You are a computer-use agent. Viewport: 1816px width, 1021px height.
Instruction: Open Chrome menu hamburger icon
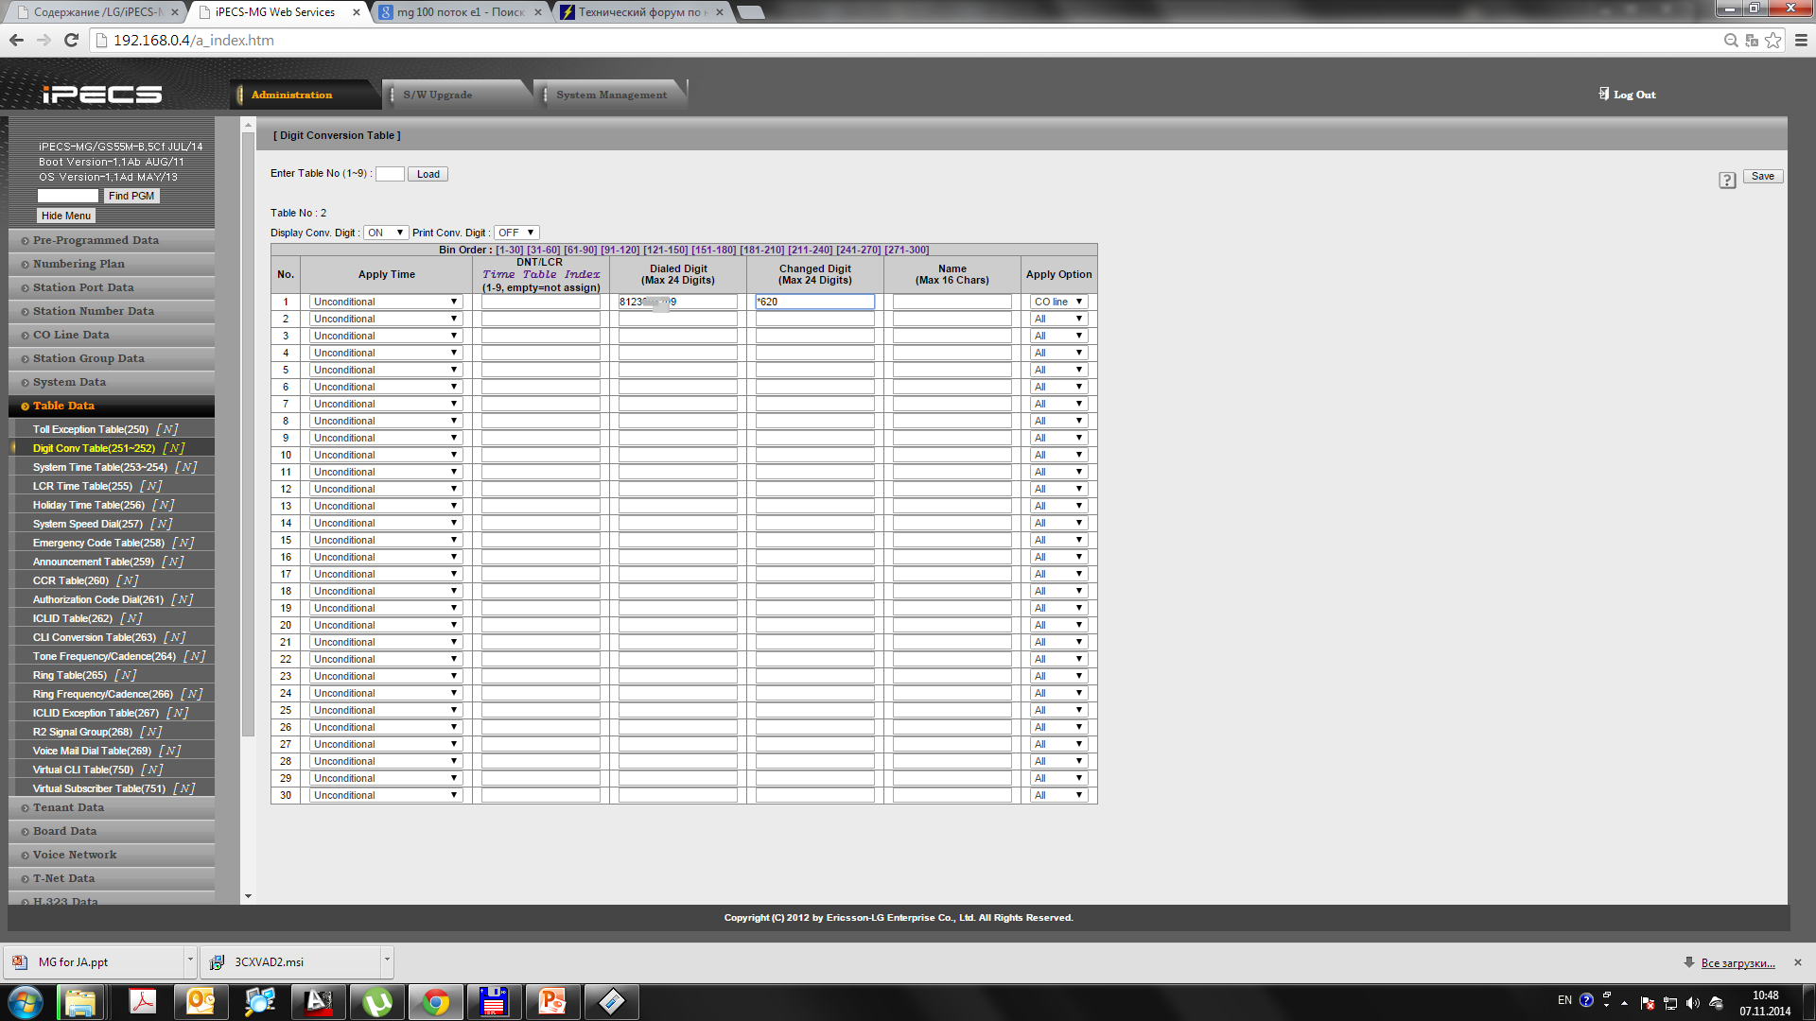pos(1801,40)
